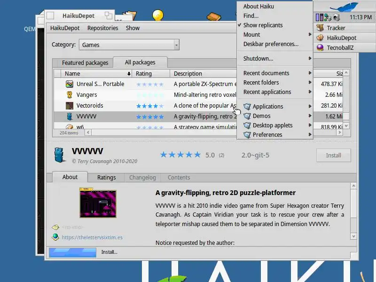Click the Vangers package icon
Image resolution: width=376 pixels, height=282 pixels.
69,95
